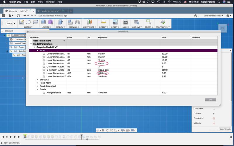Click the Save disk icon
This screenshot has width=234, height=146.
[x=18, y=16]
